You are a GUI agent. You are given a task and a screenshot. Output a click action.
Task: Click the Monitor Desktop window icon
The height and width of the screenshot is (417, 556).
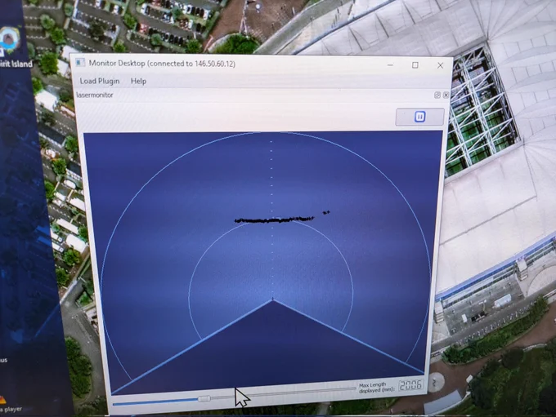(x=80, y=63)
